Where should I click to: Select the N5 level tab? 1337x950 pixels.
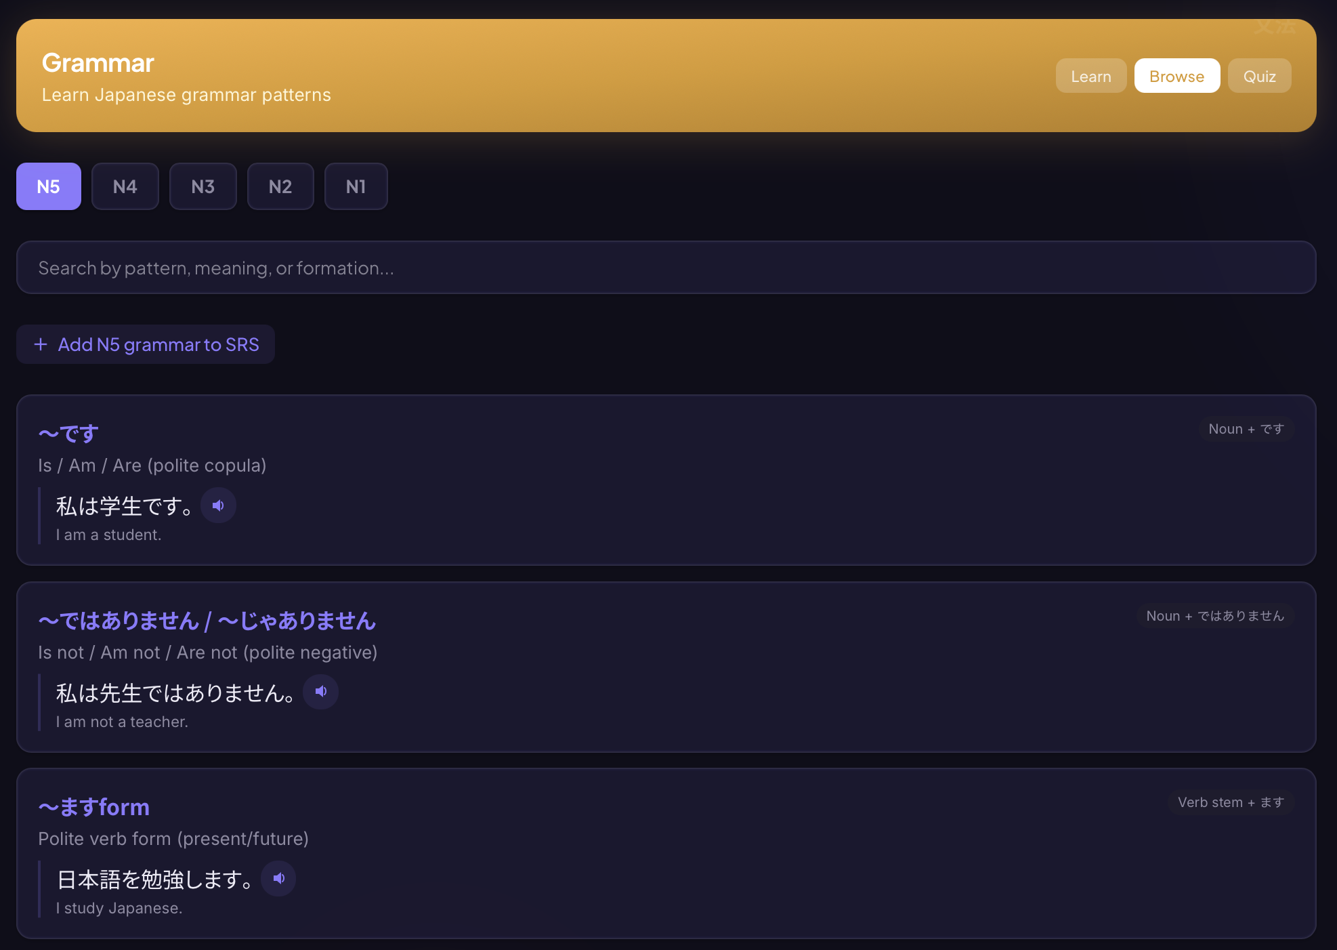[x=49, y=186]
